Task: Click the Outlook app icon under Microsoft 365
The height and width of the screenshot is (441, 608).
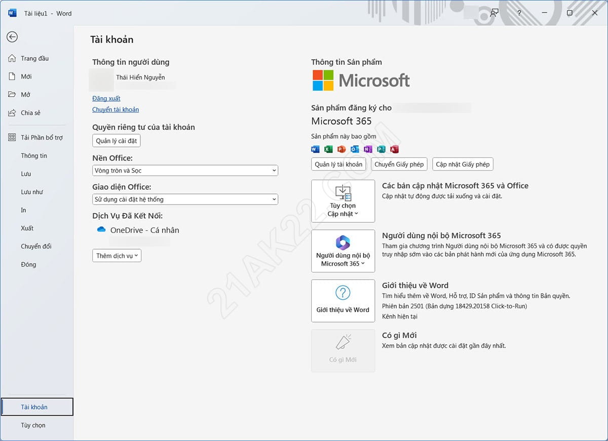Action: (355, 149)
